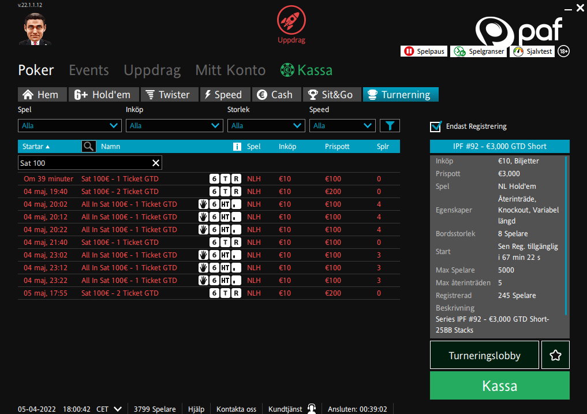Click the info column header icon
Screen dimensions: 587x414
(x=237, y=147)
